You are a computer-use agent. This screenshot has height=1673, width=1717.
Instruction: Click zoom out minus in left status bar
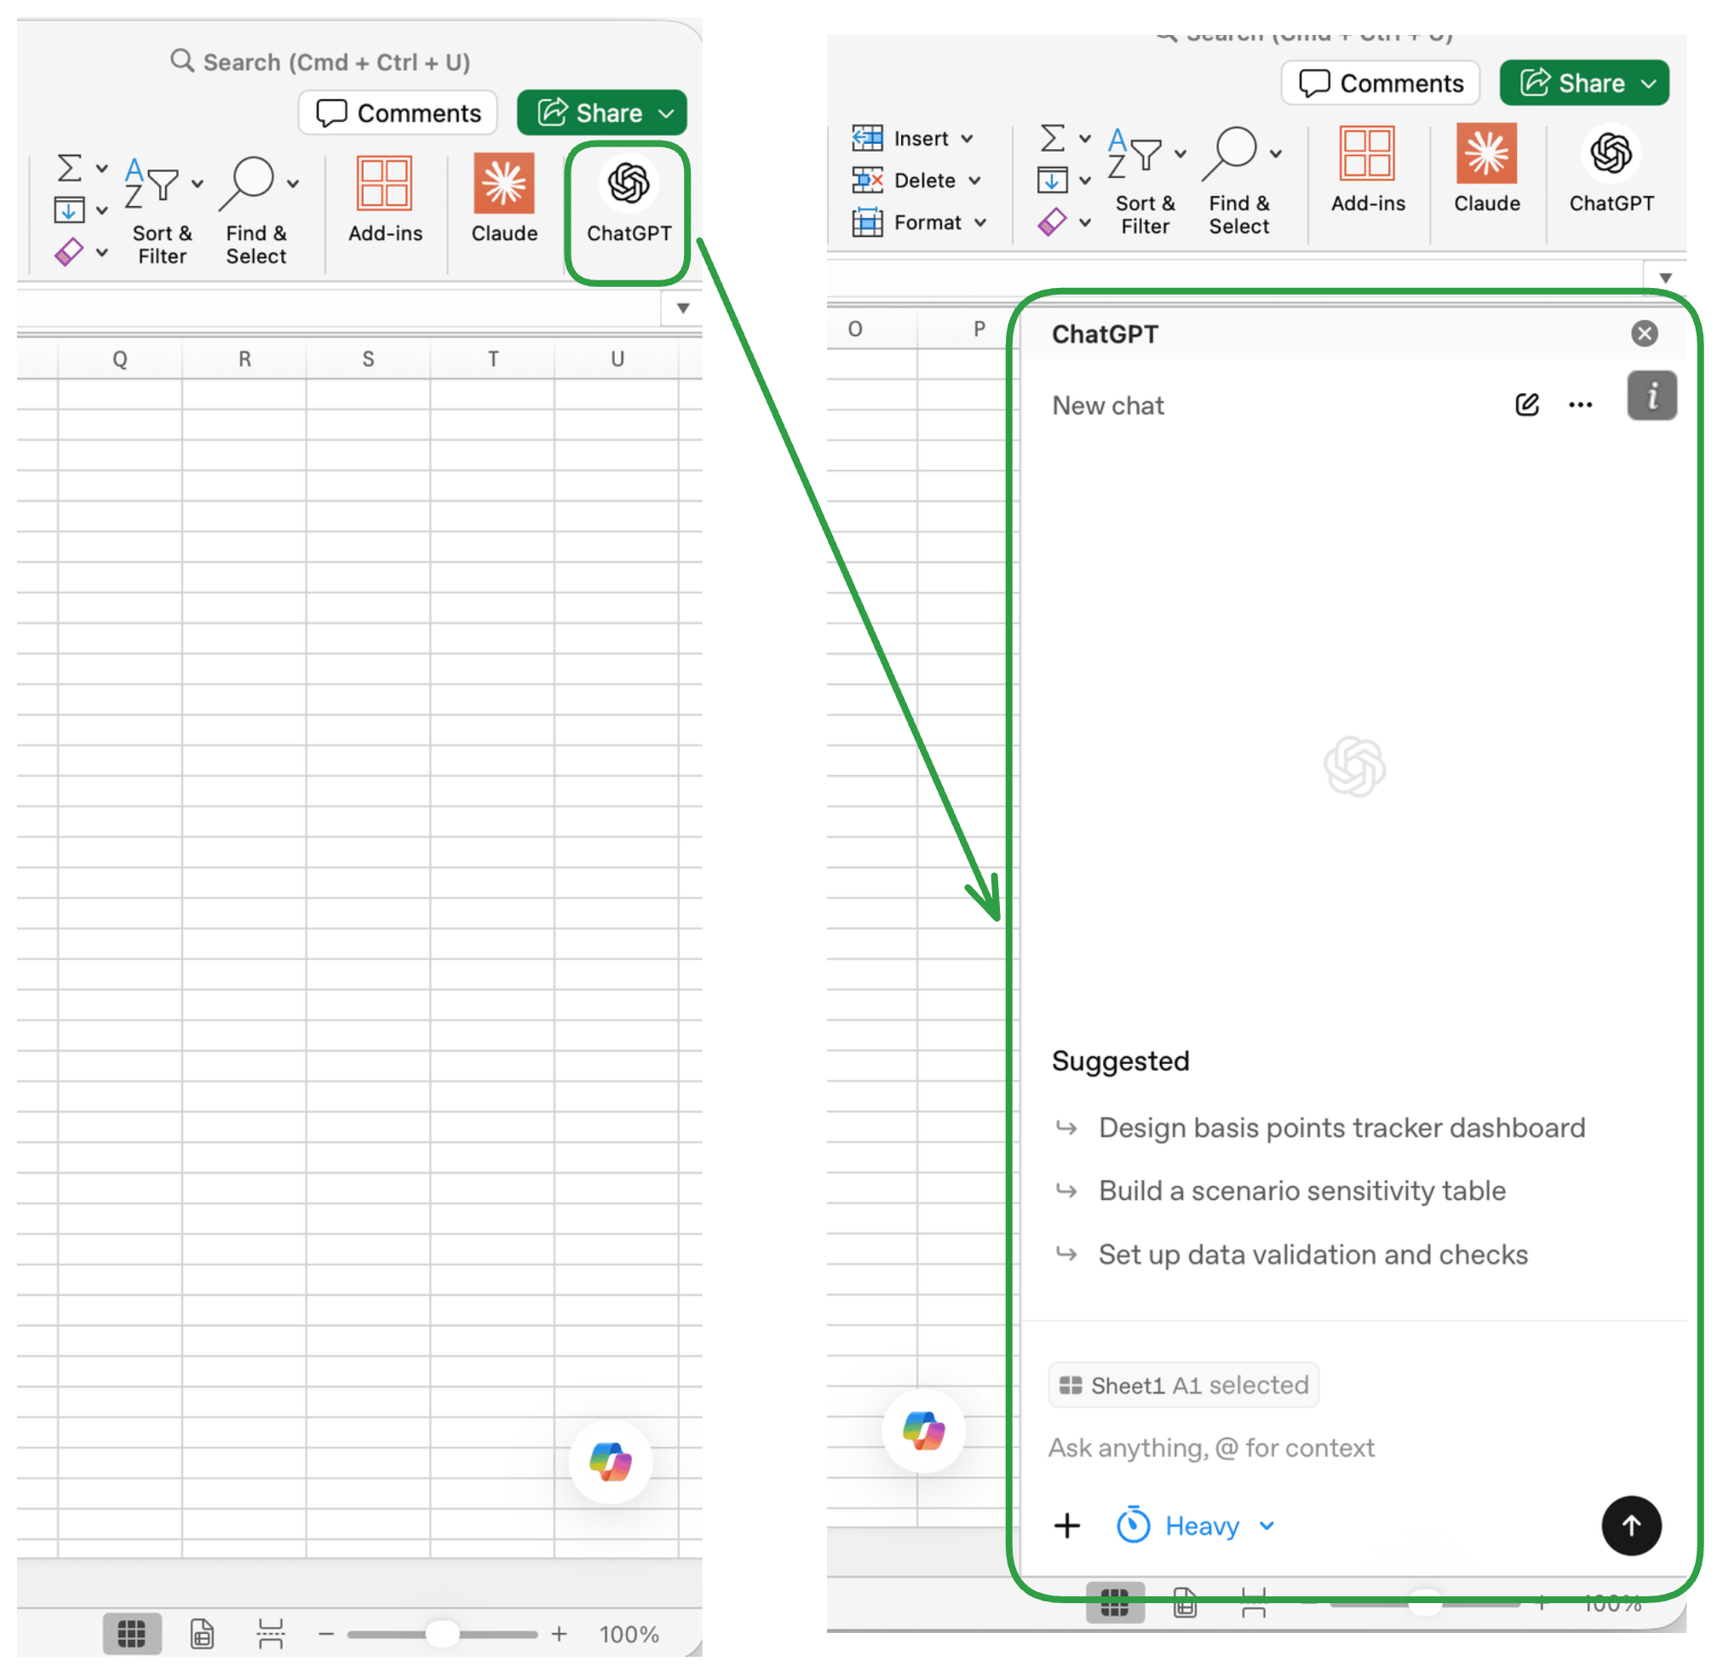326,1634
